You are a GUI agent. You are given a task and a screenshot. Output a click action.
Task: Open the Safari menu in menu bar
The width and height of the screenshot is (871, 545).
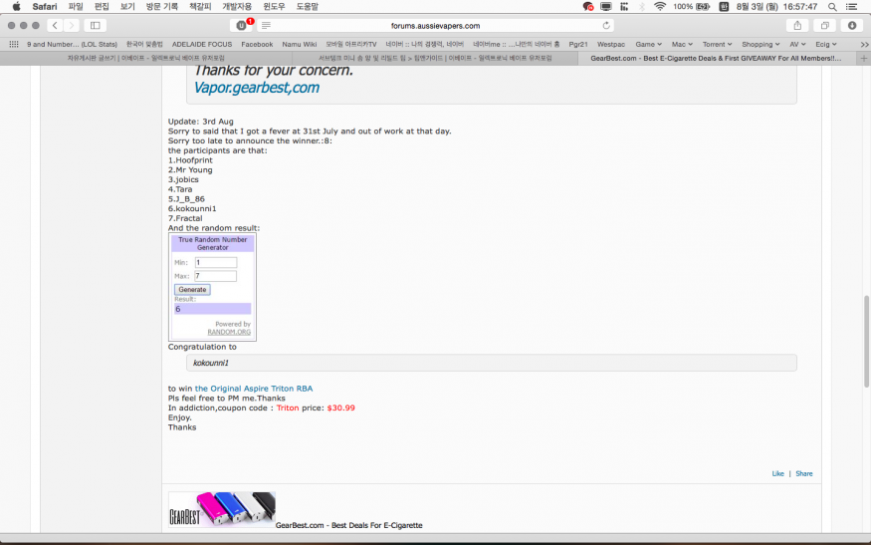(44, 6)
